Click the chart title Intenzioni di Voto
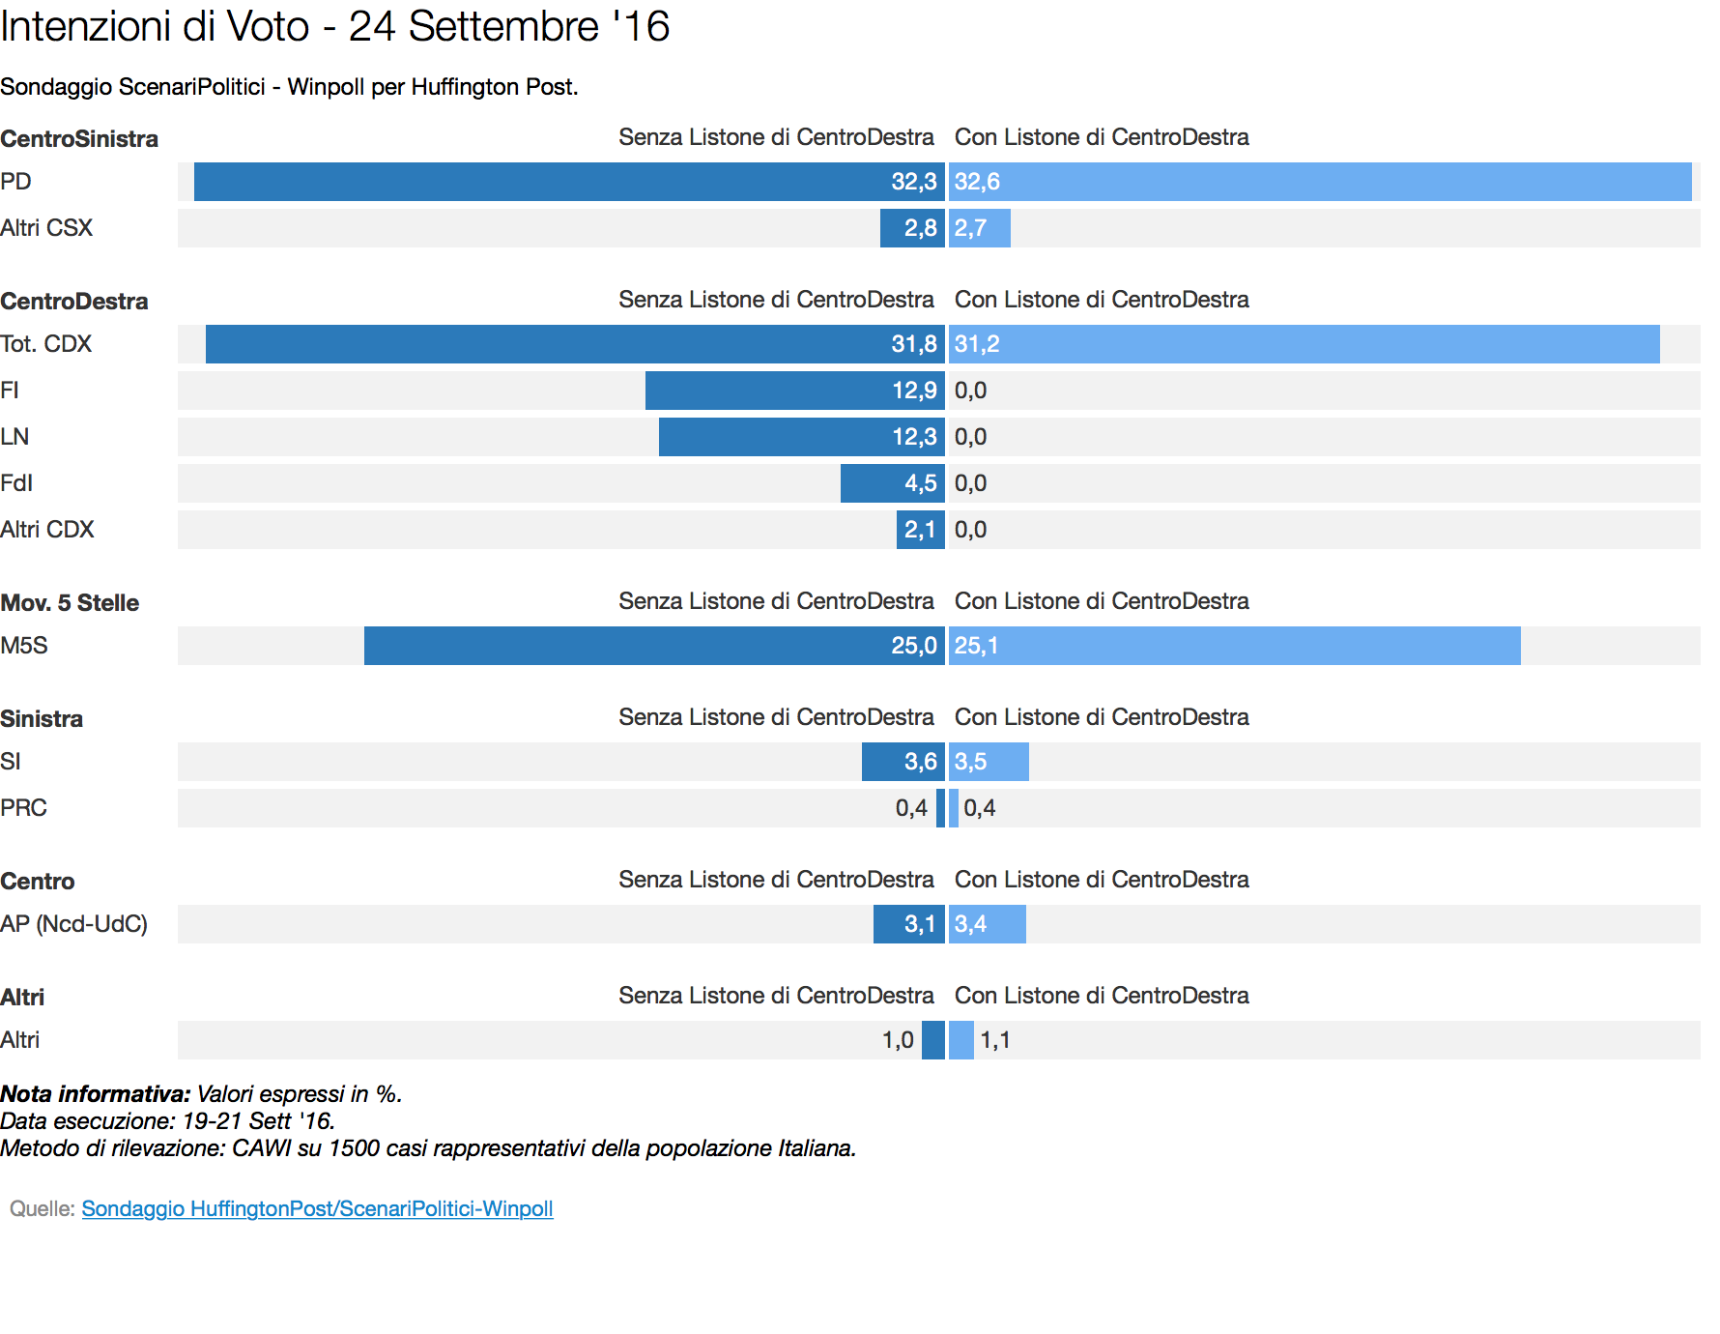This screenshot has width=1720, height=1334. coord(155,26)
